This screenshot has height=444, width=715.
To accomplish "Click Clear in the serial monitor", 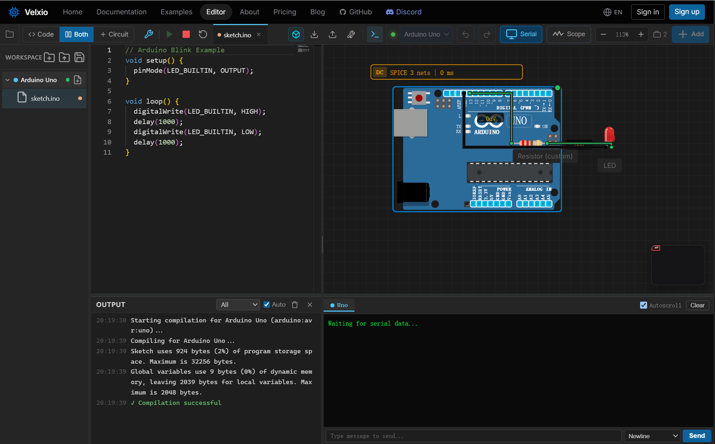I will click(x=697, y=305).
